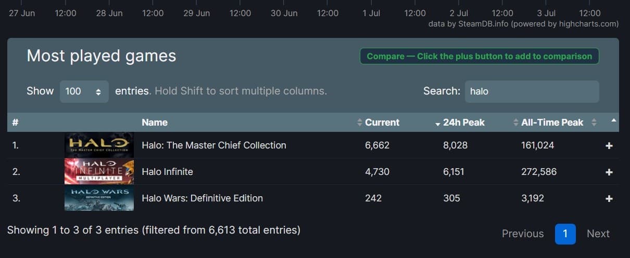Click the Halo Wars thumbnail image
This screenshot has width=630, height=258.
(99, 198)
